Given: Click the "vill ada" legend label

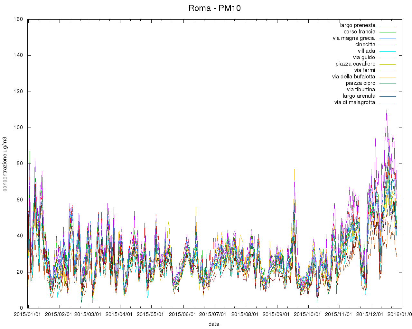Looking at the screenshot, I should click(366, 51).
